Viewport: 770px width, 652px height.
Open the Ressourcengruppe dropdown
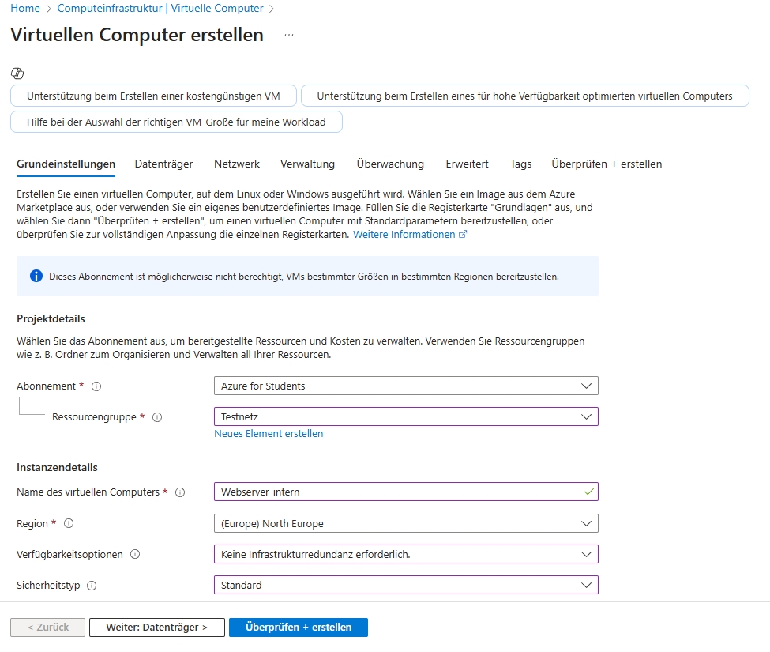(405, 416)
